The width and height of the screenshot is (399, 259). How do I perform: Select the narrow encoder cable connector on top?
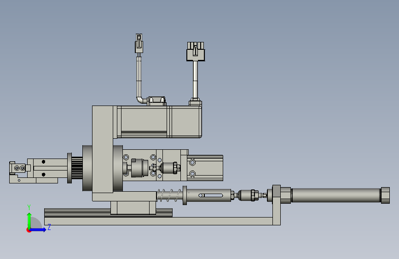(139, 43)
